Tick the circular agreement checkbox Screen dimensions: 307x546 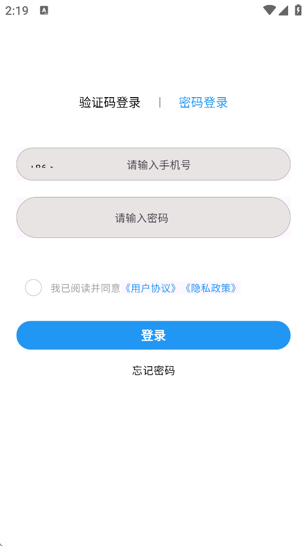33,287
